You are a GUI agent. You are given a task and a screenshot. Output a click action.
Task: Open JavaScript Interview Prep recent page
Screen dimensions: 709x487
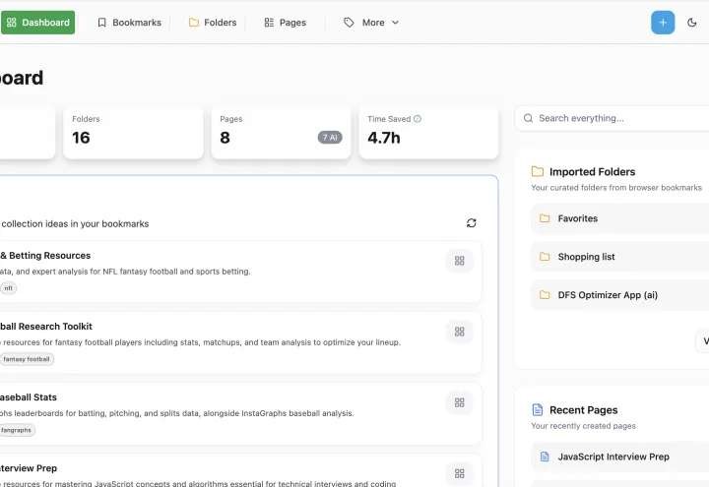click(619, 457)
